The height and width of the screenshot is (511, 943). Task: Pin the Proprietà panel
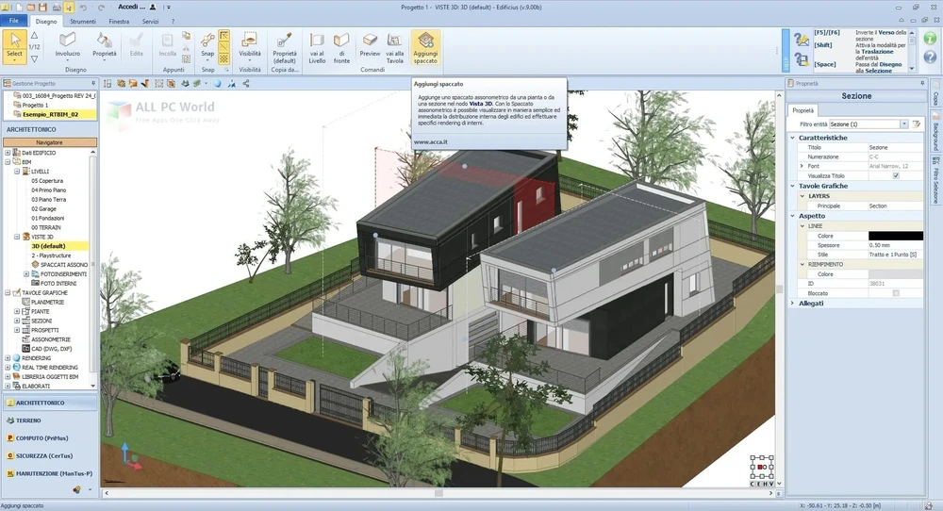923,83
